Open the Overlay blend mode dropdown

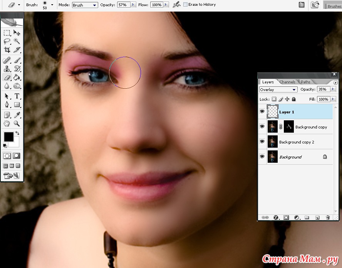click(x=278, y=89)
